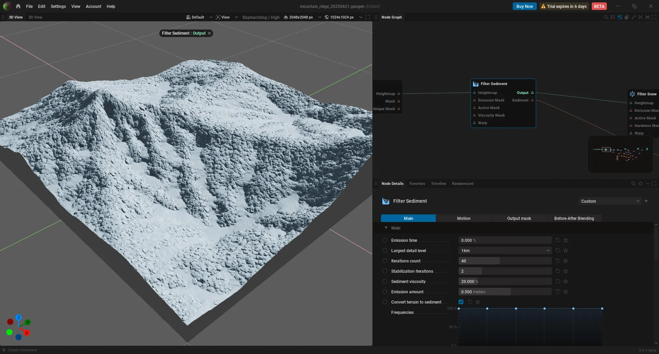Add Iterations count to favorites

coord(566,261)
